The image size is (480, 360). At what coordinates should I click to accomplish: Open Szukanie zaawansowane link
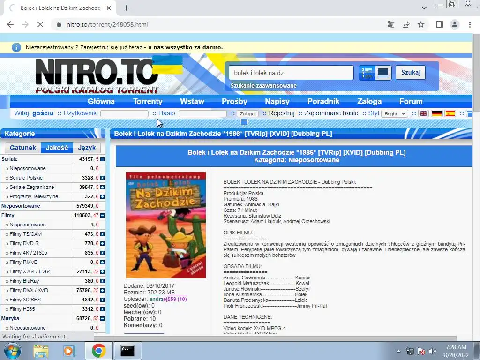point(263,86)
